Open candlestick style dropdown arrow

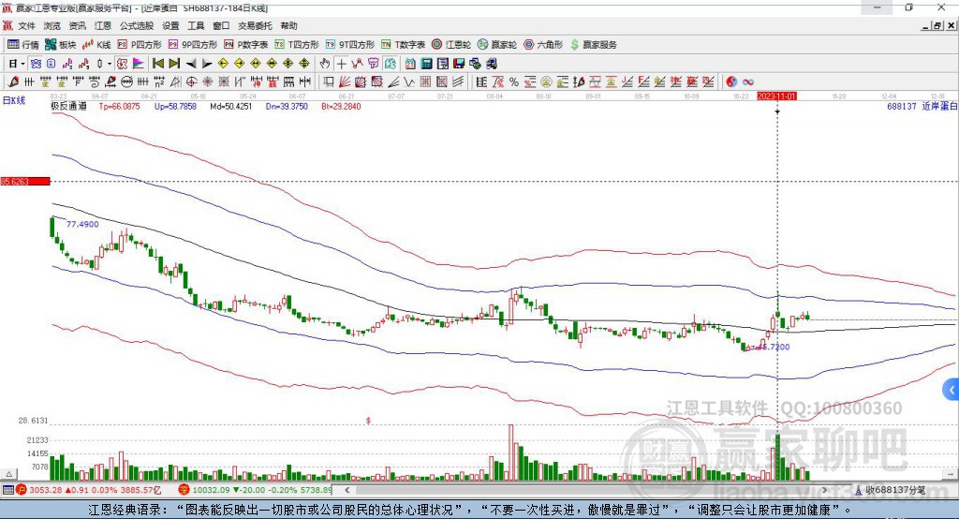(x=110, y=64)
